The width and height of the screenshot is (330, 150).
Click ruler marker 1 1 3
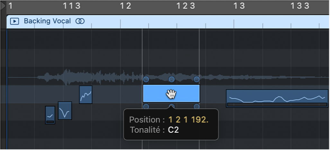click(72, 6)
